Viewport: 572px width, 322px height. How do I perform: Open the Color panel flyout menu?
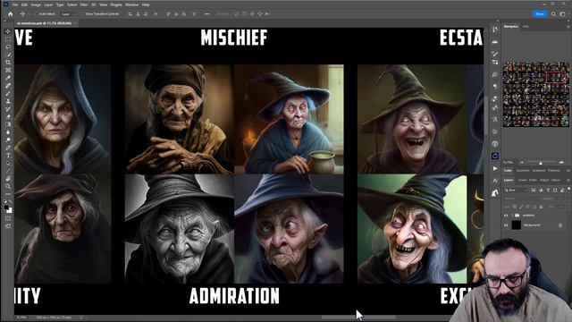(x=568, y=171)
